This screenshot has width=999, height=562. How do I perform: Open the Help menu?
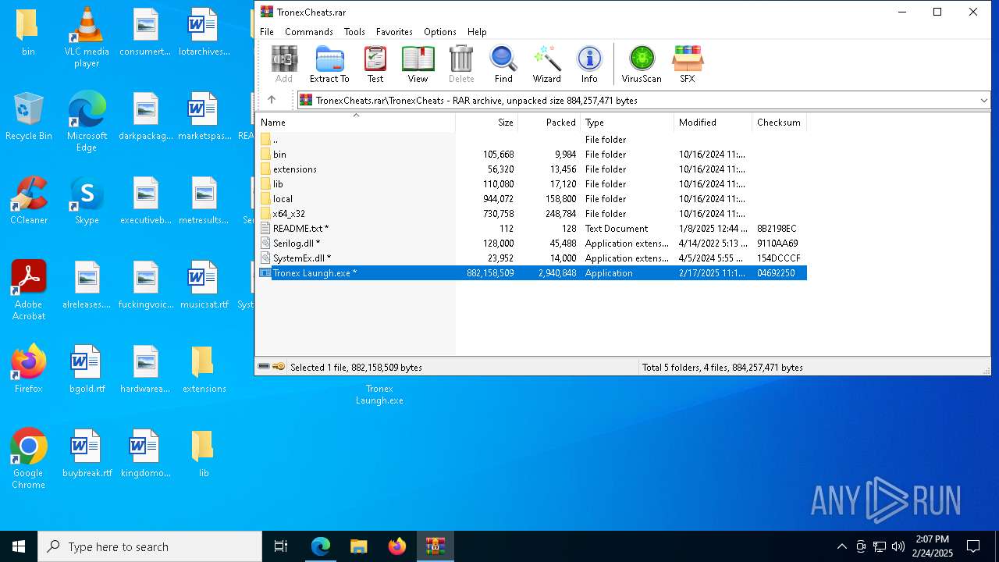coord(477,32)
